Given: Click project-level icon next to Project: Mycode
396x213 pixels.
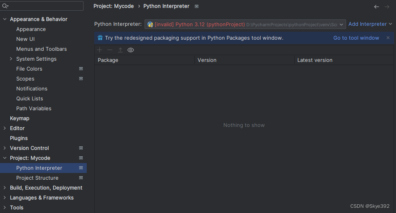Looking at the screenshot, I should (81, 158).
